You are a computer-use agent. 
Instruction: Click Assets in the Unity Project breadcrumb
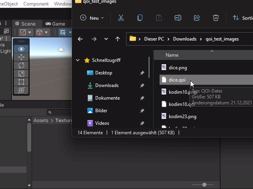[41, 121]
